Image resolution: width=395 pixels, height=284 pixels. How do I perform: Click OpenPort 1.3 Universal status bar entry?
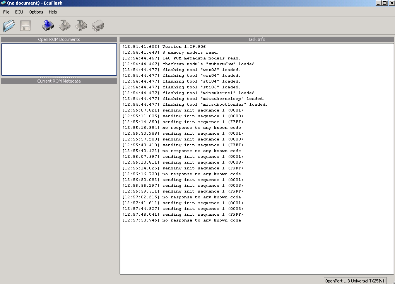click(355, 281)
